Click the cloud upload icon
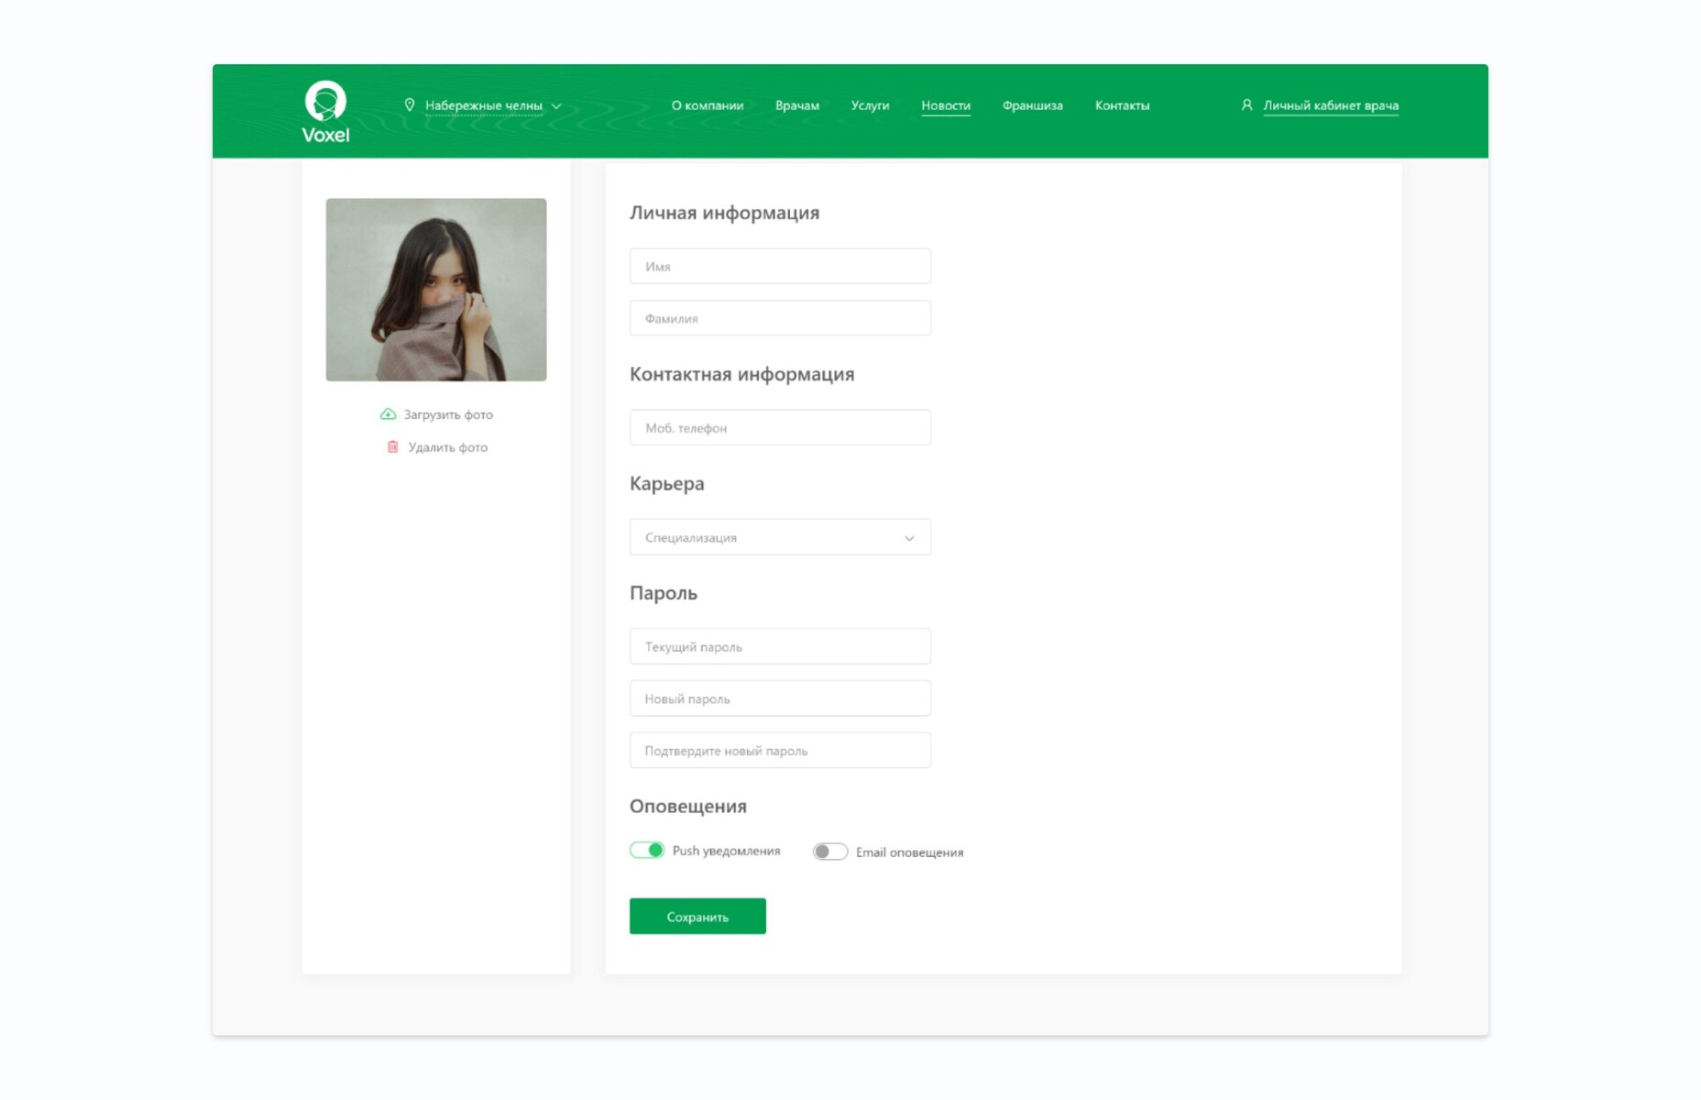 click(x=389, y=414)
